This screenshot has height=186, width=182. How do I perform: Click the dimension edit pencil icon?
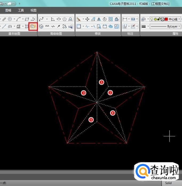(133, 26)
